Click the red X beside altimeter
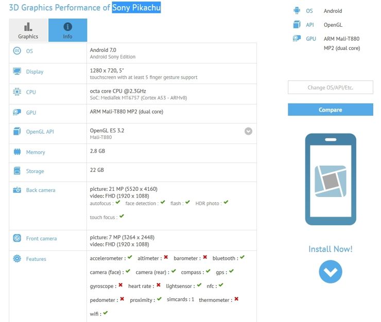This screenshot has height=322, width=381. click(x=166, y=258)
